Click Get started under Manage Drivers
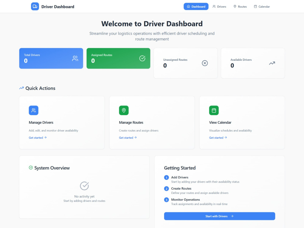The width and height of the screenshot is (304, 228). [x=38, y=138]
